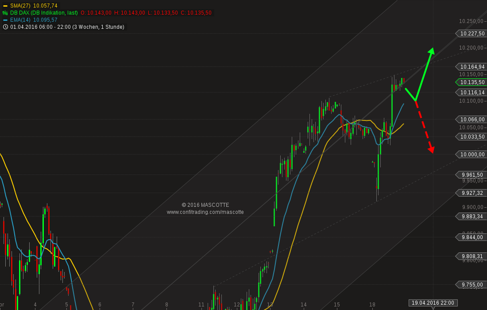Click day 14 on the time axis
This screenshot has height=310, width=487.
[x=303, y=305]
